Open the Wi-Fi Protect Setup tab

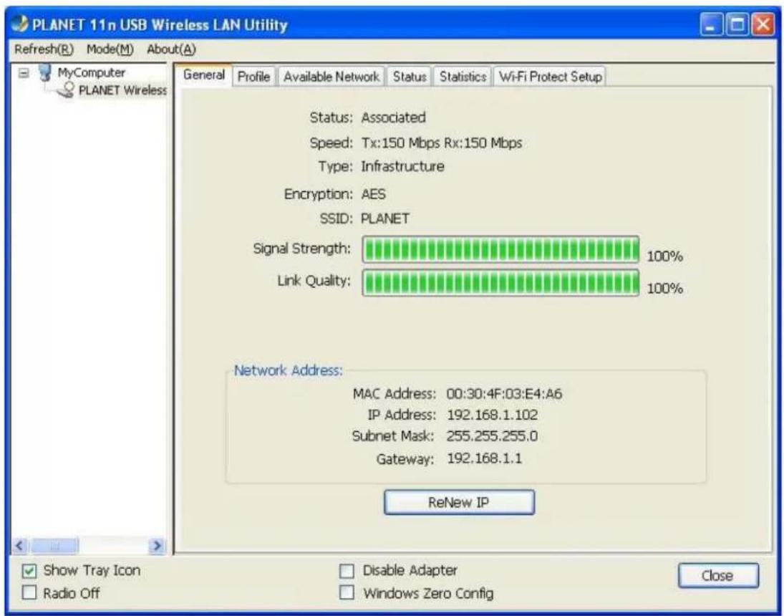click(550, 77)
